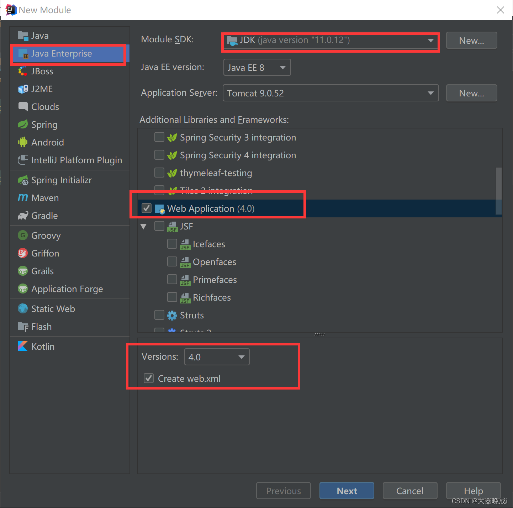This screenshot has width=513, height=508.
Task: Click the Richfaces JSF icon
Action: (185, 298)
